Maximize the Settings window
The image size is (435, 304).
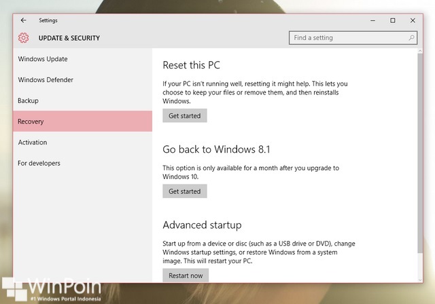tap(393, 20)
